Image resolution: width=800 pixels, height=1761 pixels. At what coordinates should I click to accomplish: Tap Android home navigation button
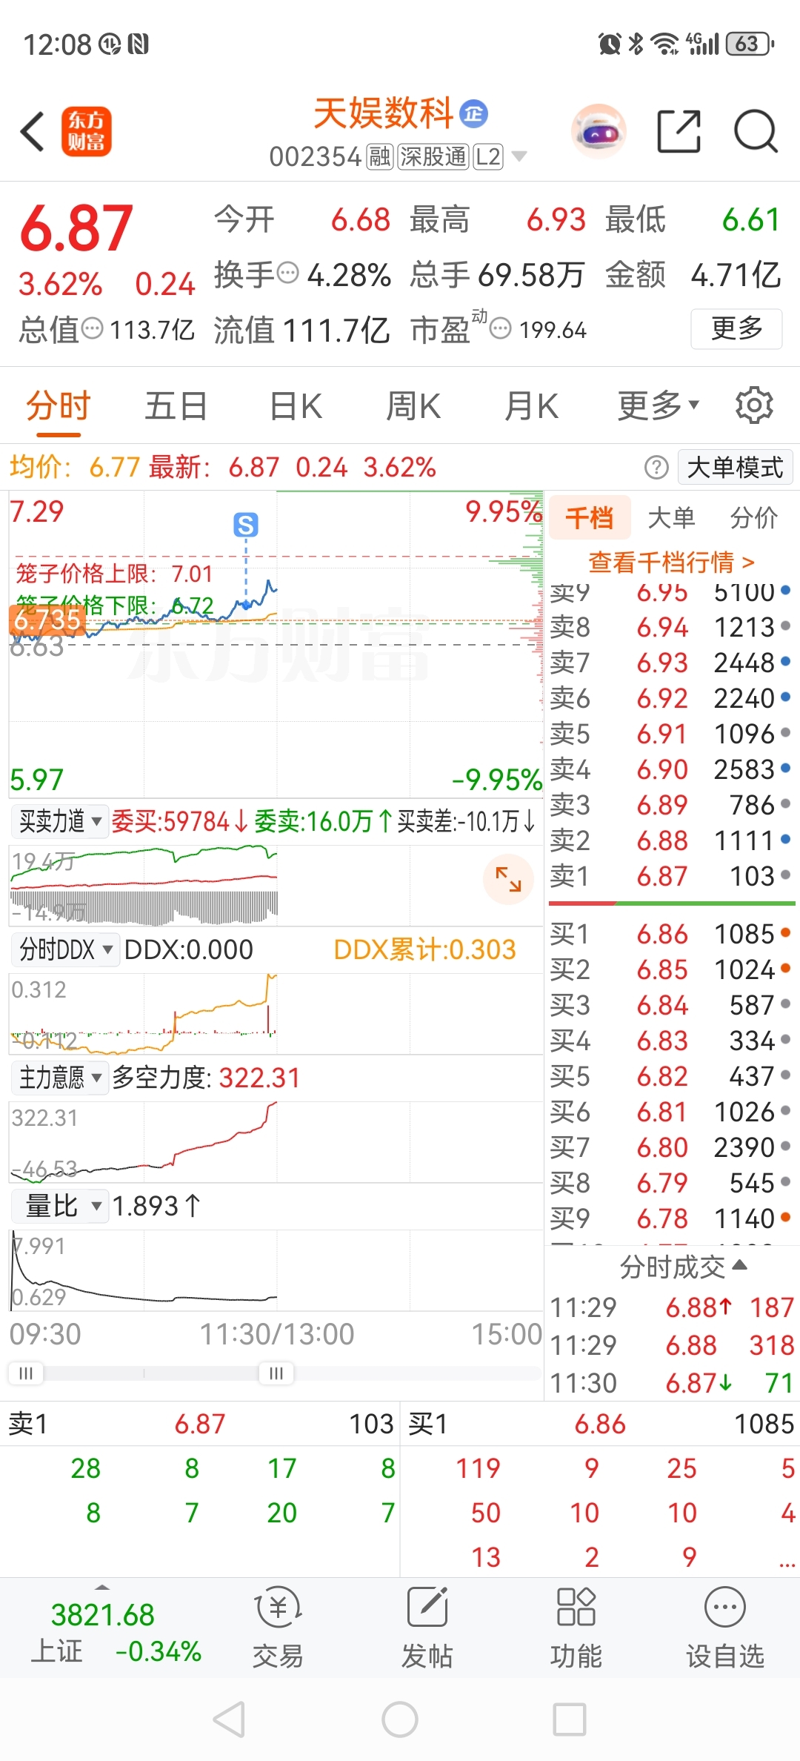[400, 1719]
